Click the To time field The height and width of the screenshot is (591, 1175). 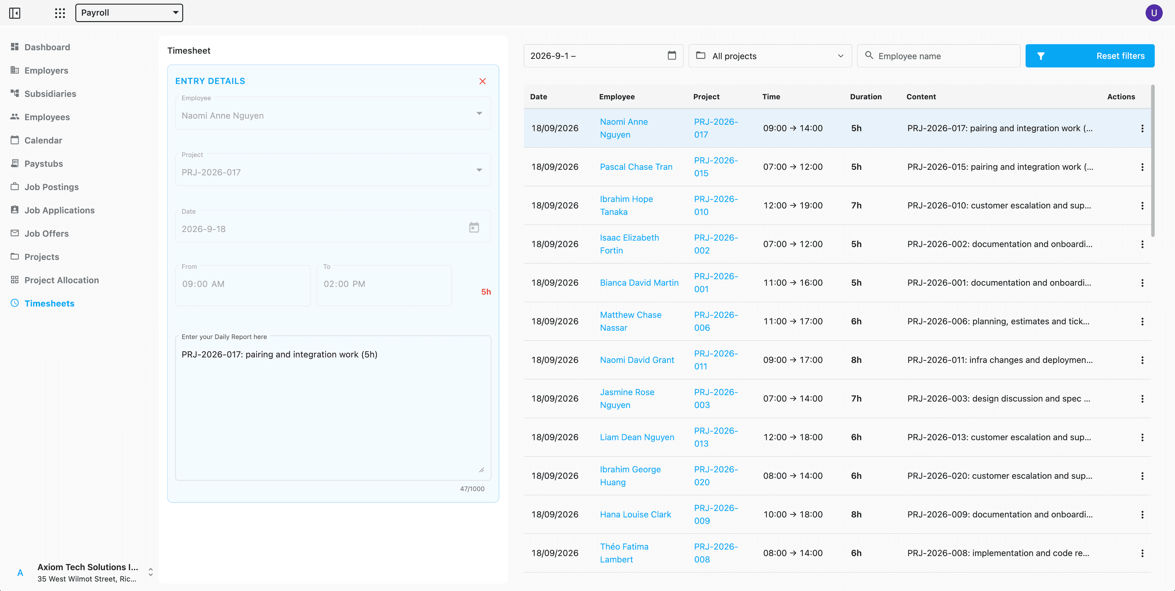[x=384, y=285]
